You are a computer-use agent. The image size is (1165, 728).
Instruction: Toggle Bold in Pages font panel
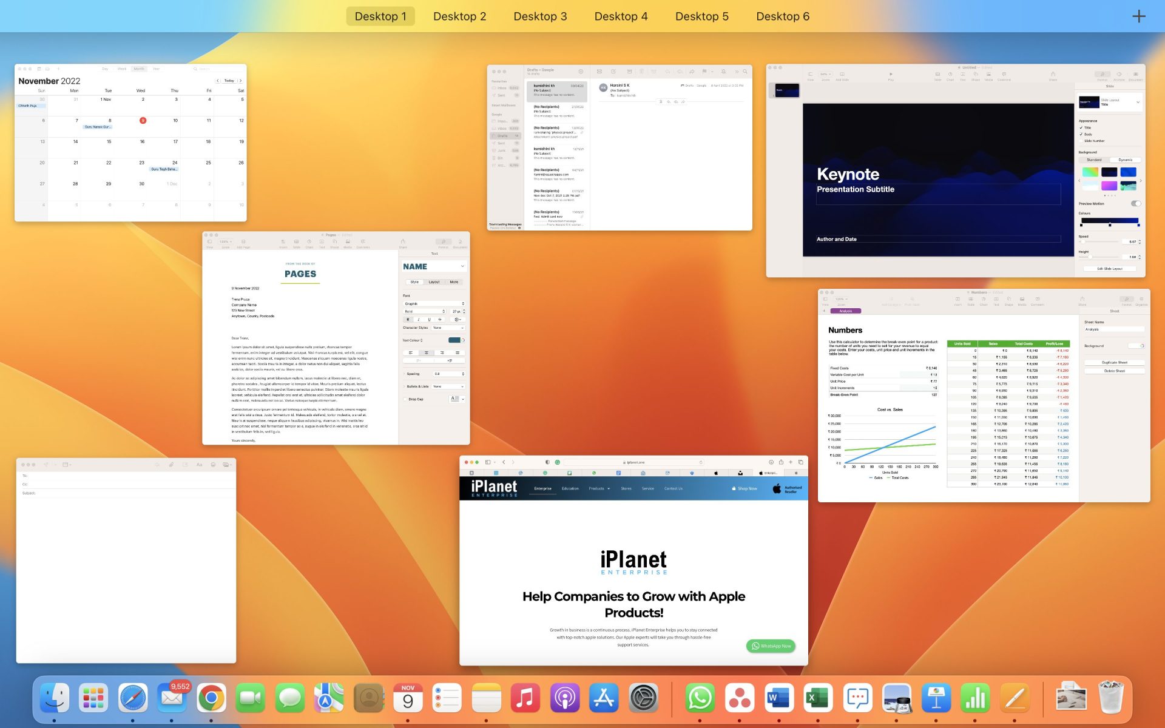[x=408, y=319]
